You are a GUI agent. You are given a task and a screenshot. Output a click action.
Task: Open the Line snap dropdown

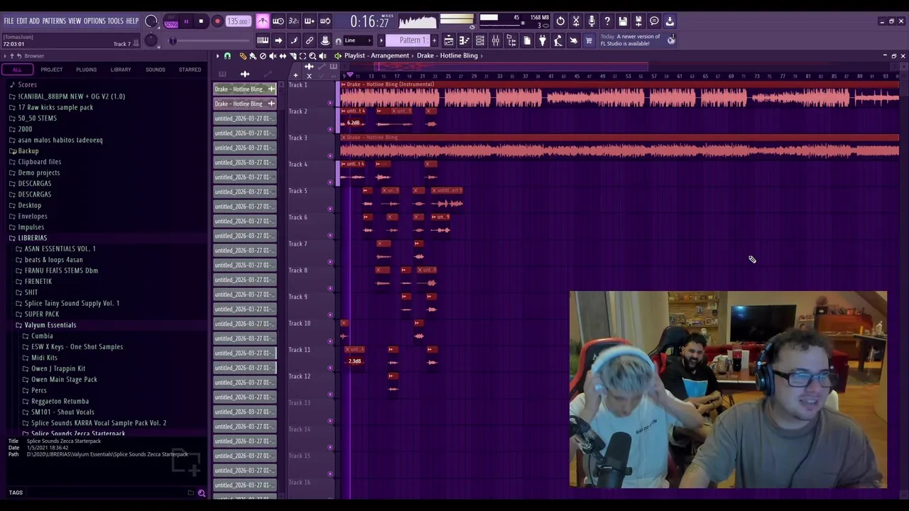click(x=359, y=40)
